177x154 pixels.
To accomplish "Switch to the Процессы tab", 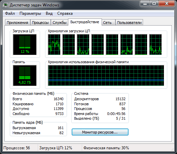I will (40, 23).
